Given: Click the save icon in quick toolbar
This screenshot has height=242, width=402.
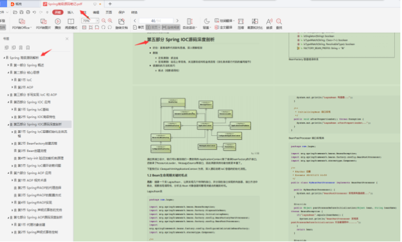Looking at the screenshot, I should pos(22,12).
